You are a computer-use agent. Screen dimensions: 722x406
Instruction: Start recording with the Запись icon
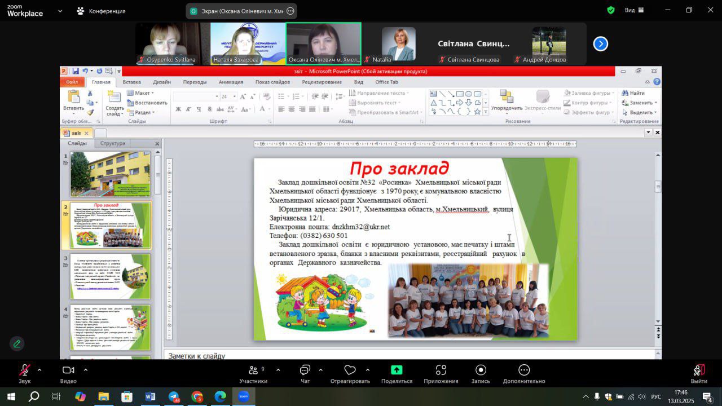[x=481, y=370]
